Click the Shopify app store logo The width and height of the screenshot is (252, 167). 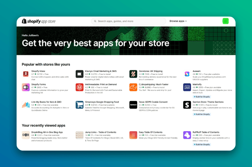38,21
